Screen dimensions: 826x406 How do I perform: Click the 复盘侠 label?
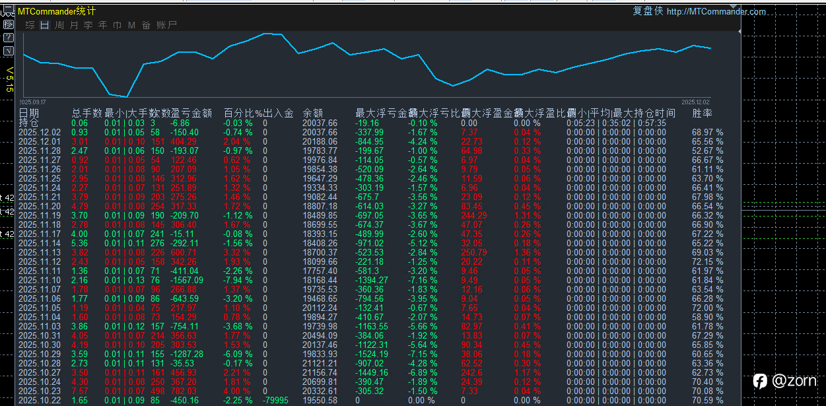tap(648, 11)
